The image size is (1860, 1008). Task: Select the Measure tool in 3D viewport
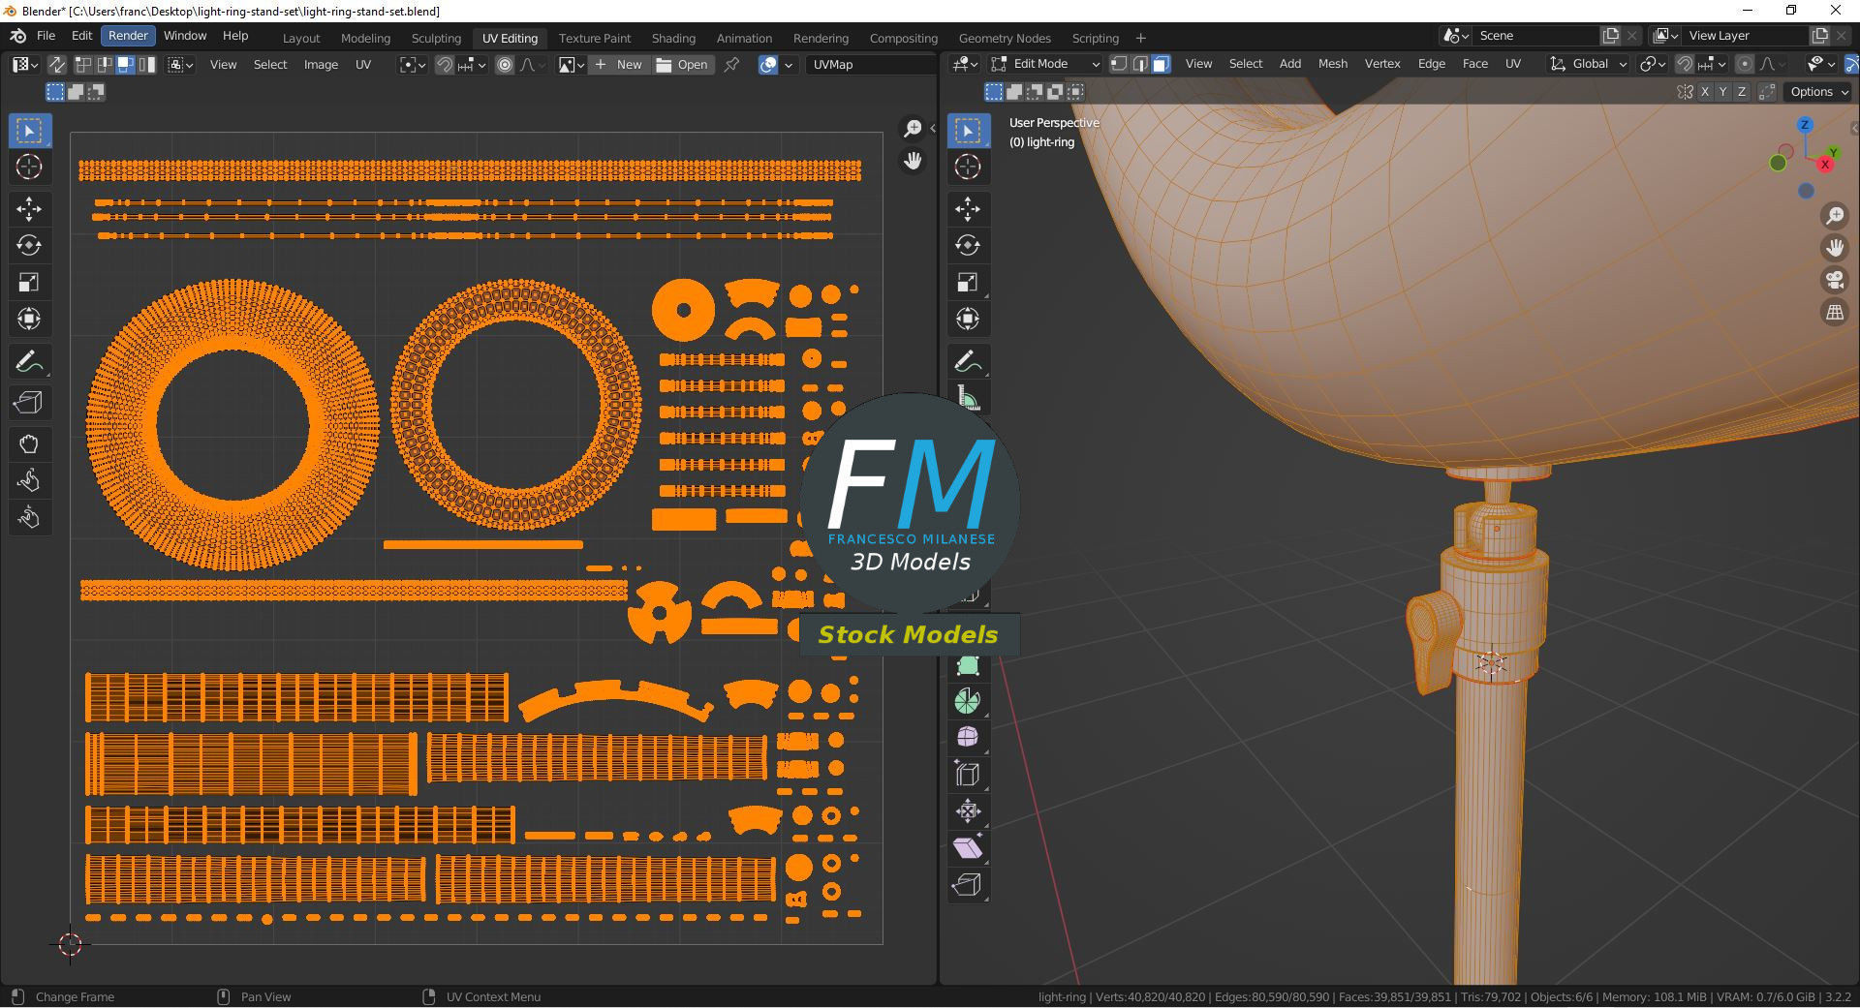(968, 398)
